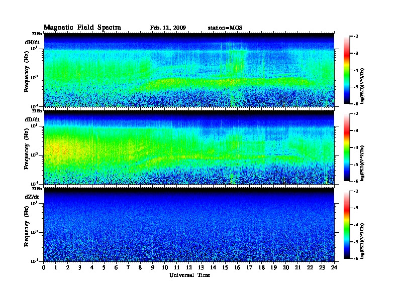Click the dD/dt spectrogram plot
398x307 pixels.
189,147
